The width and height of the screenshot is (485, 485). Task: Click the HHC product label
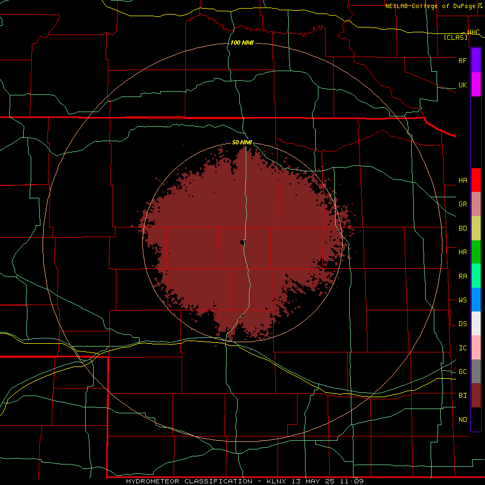(x=474, y=32)
